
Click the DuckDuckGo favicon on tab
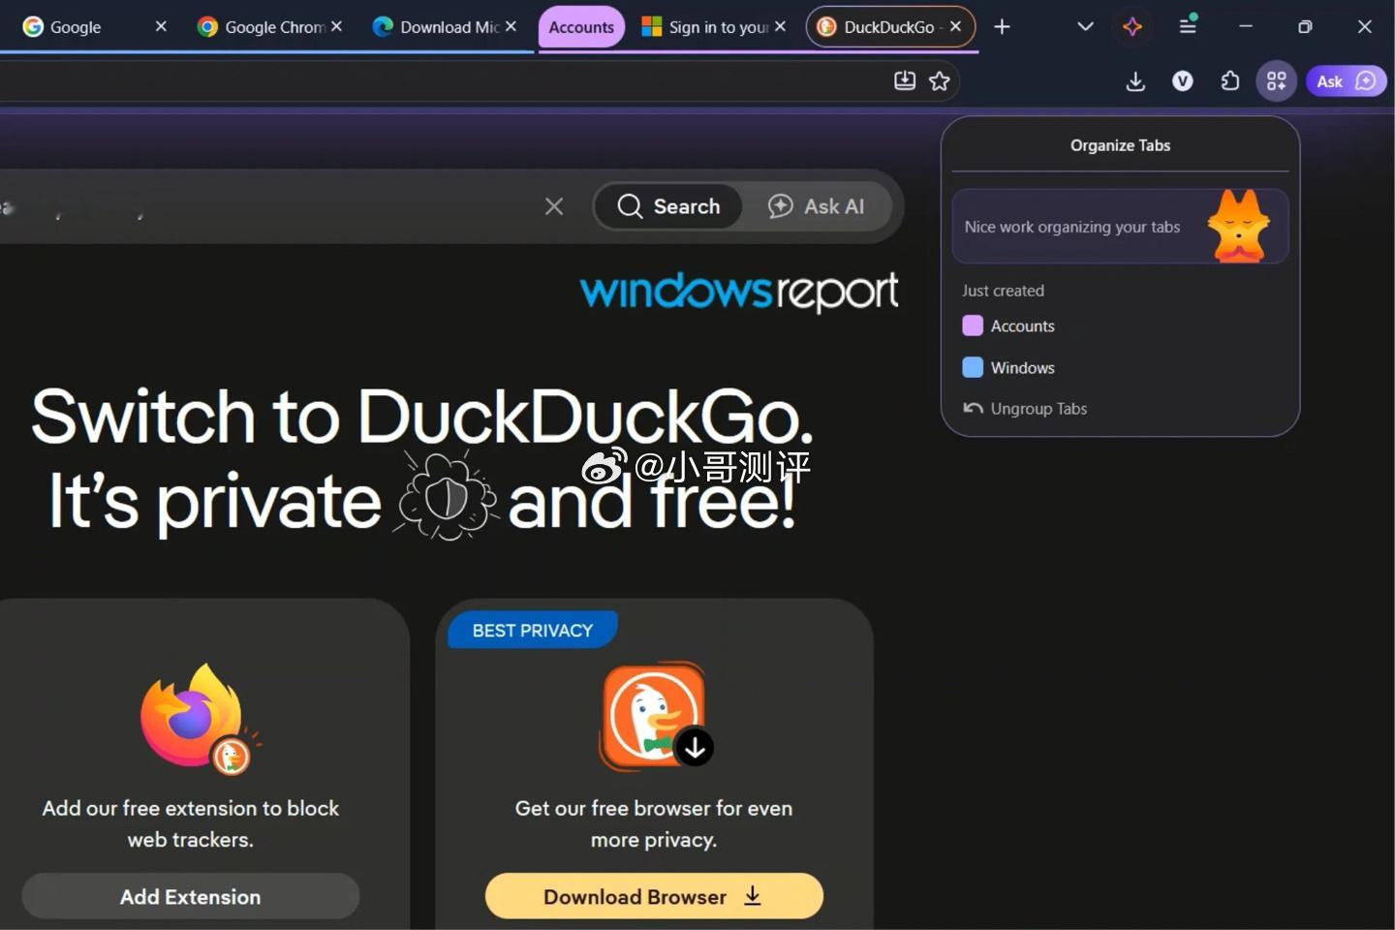click(826, 27)
